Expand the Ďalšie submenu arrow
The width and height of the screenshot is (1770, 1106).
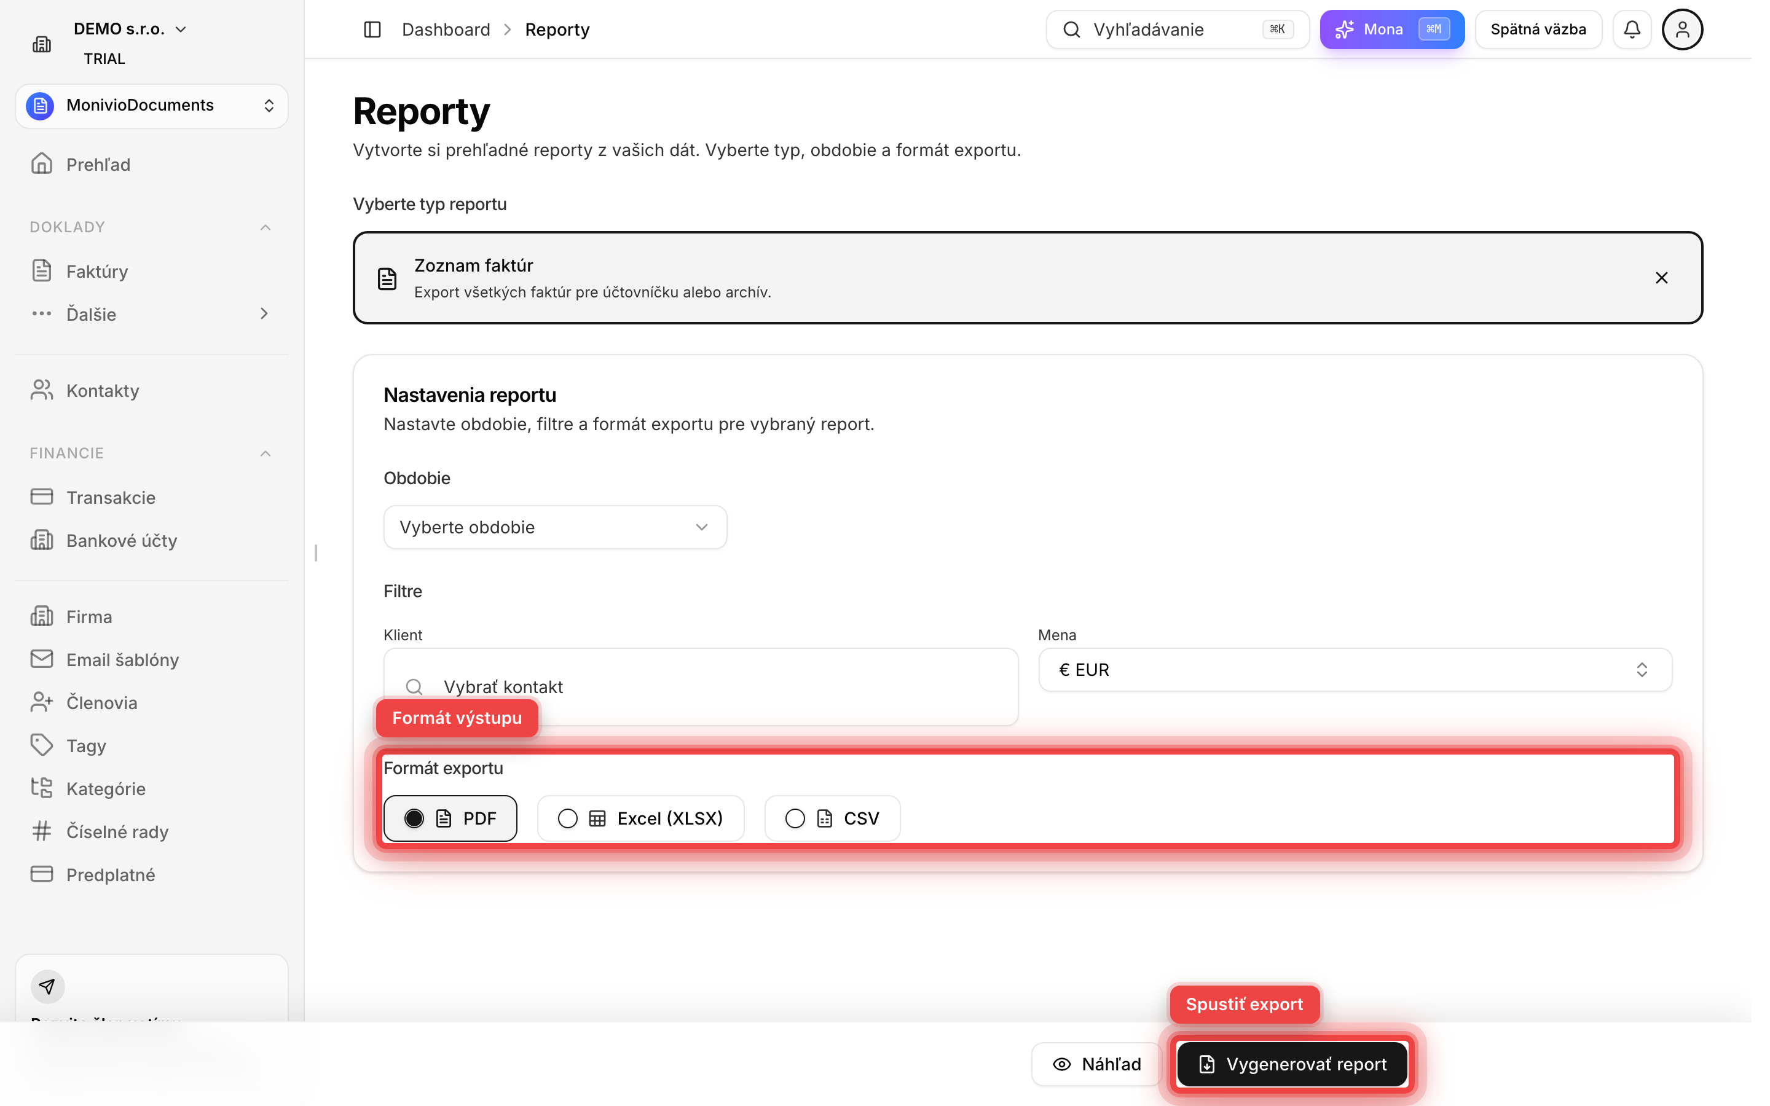(264, 313)
